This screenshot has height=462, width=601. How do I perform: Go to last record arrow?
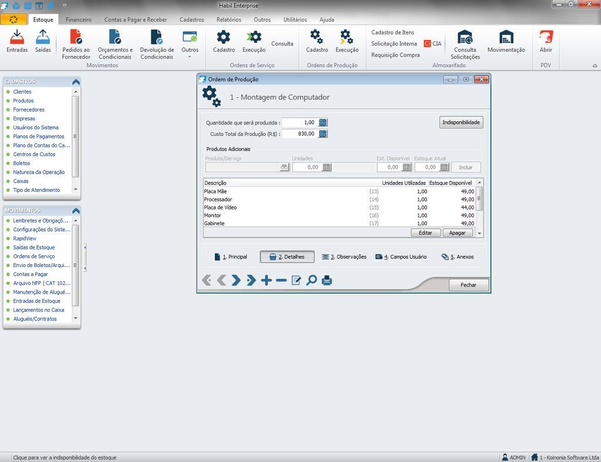pos(251,280)
